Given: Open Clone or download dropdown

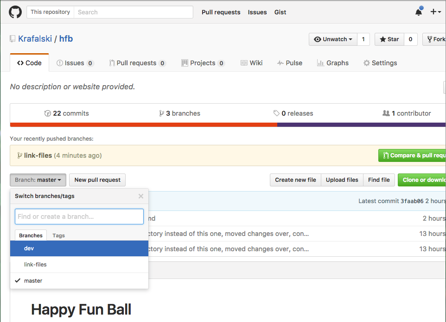Looking at the screenshot, I should pos(422,180).
